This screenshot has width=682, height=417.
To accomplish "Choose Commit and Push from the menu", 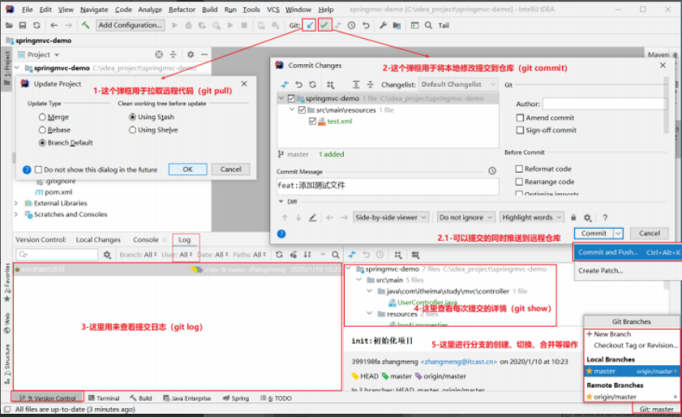I will point(608,252).
